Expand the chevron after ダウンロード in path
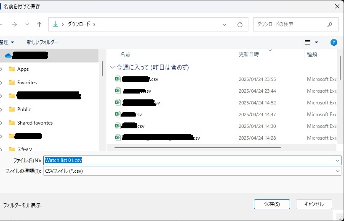 [94, 24]
